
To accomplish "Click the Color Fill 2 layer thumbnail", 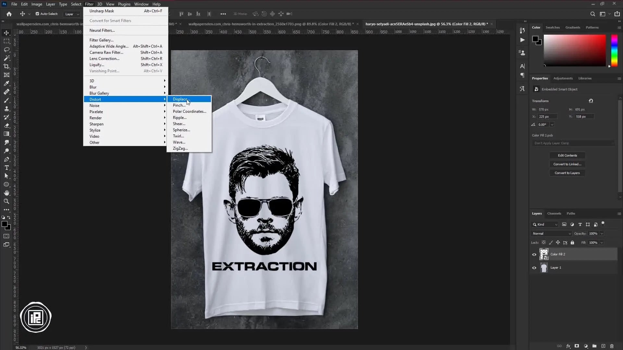I will 544,254.
